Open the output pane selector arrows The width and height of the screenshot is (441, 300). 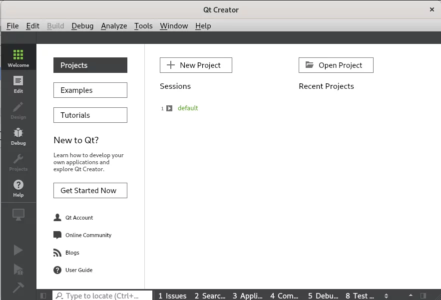(386, 296)
